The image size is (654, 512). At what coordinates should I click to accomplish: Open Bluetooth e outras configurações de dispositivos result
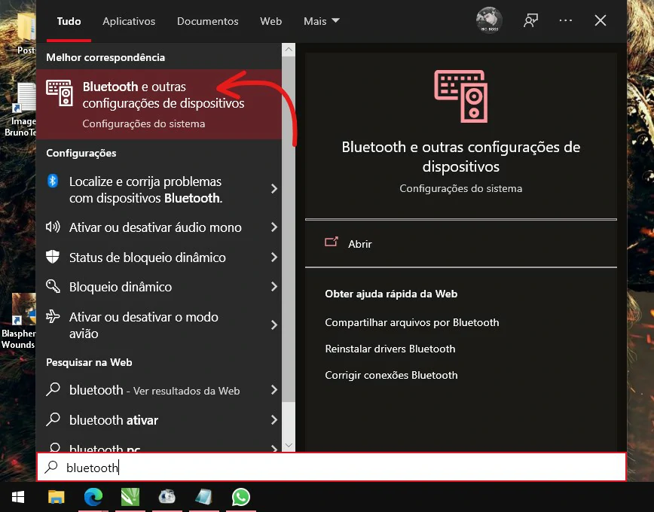tap(158, 104)
